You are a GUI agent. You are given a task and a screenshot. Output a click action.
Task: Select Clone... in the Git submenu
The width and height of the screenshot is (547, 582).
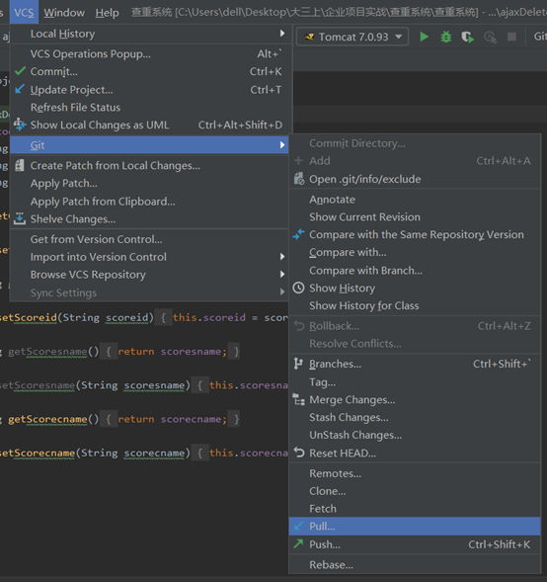(415, 491)
